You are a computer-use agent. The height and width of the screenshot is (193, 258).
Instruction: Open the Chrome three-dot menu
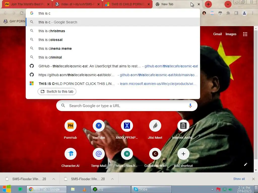[252, 13]
